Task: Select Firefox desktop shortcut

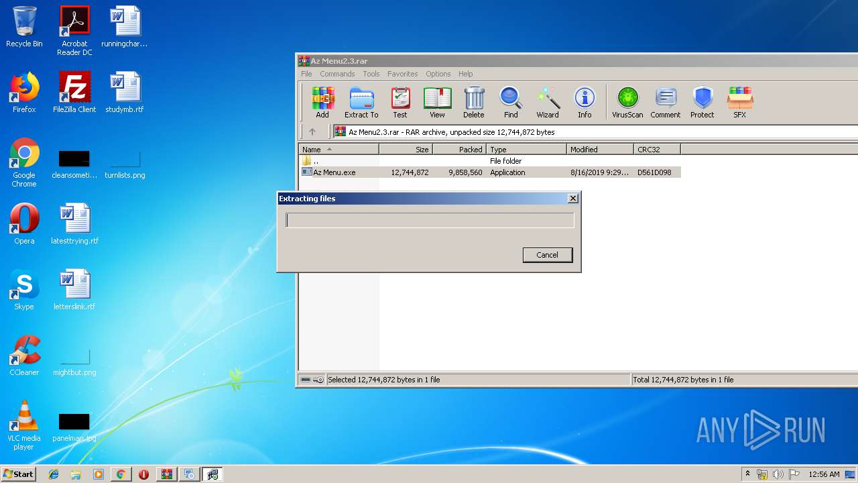Action: 24,93
